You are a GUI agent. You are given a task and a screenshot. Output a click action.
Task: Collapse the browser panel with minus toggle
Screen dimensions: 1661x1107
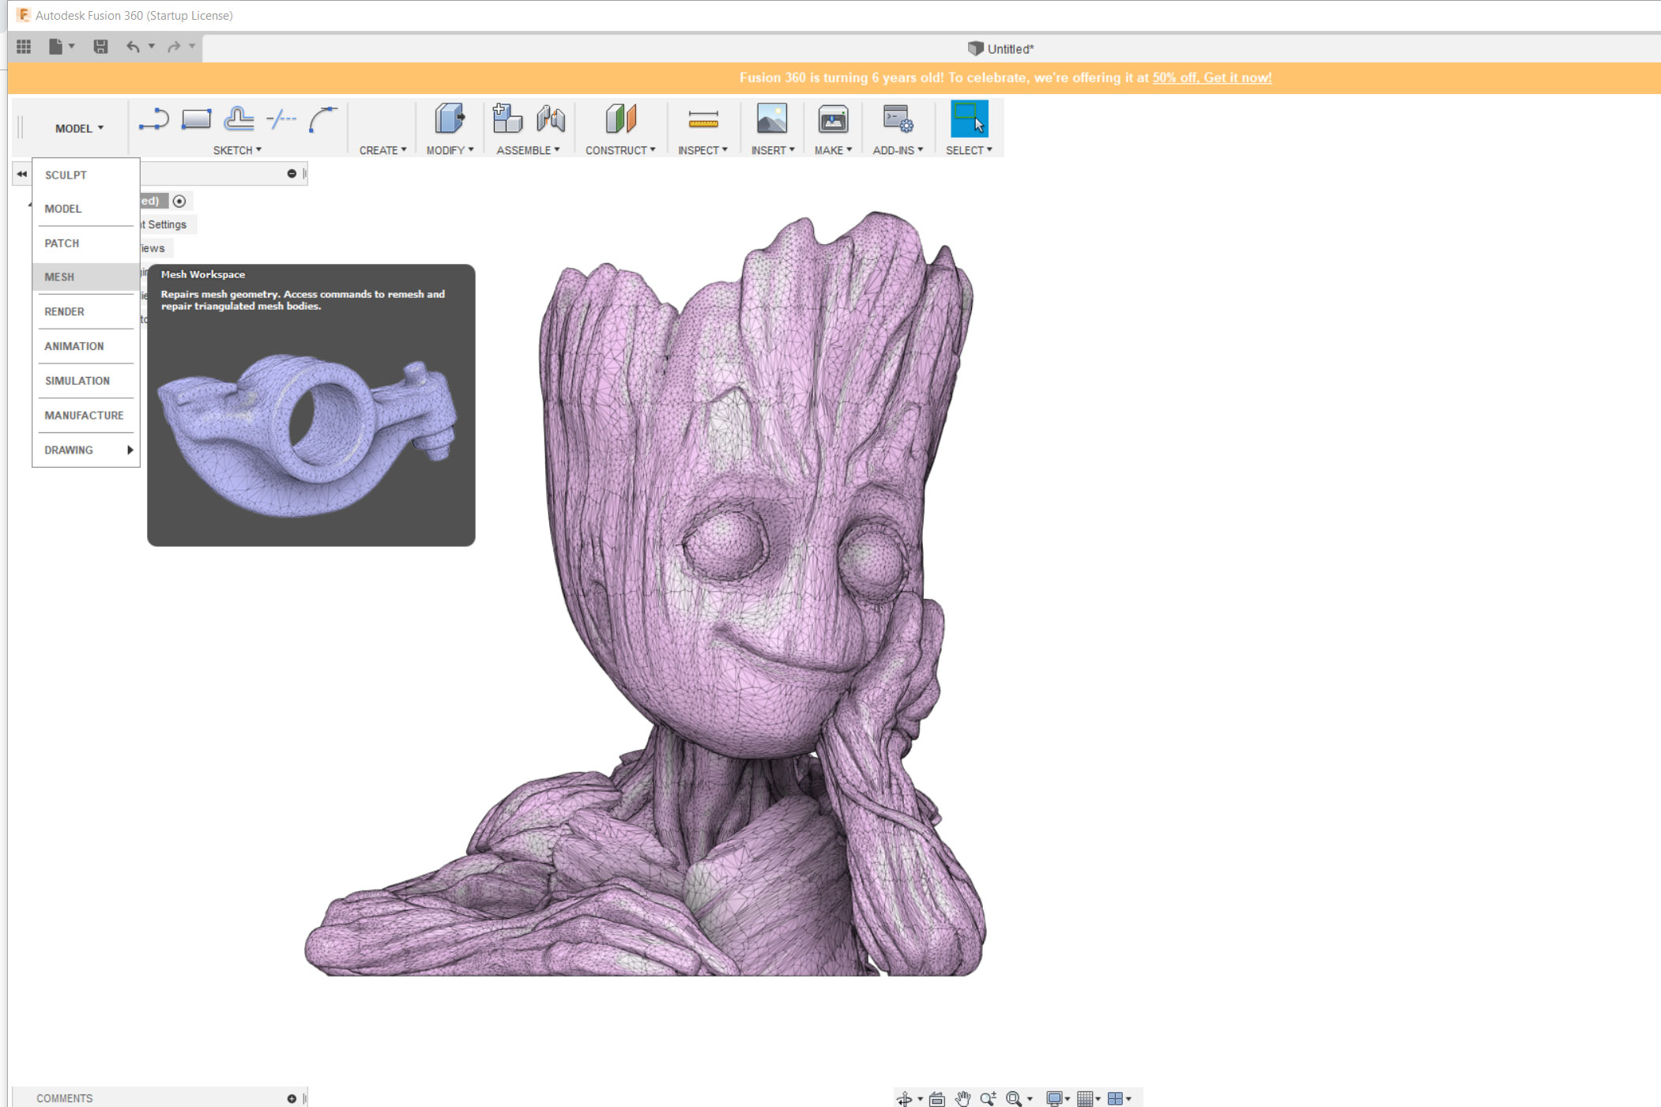click(x=292, y=174)
